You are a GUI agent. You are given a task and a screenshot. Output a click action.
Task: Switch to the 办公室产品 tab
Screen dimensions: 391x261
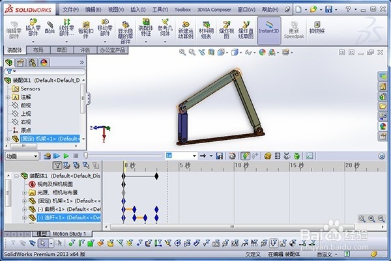113,50
